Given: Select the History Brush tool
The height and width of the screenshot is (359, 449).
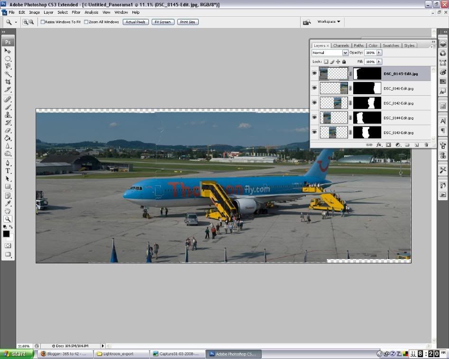Looking at the screenshot, I should coord(8,123).
